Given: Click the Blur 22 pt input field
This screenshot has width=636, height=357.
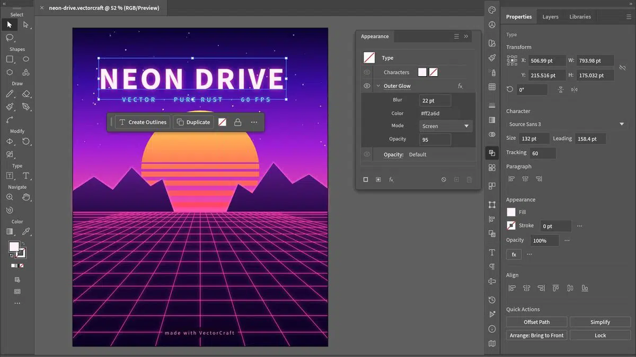Looking at the screenshot, I should pyautogui.click(x=435, y=100).
